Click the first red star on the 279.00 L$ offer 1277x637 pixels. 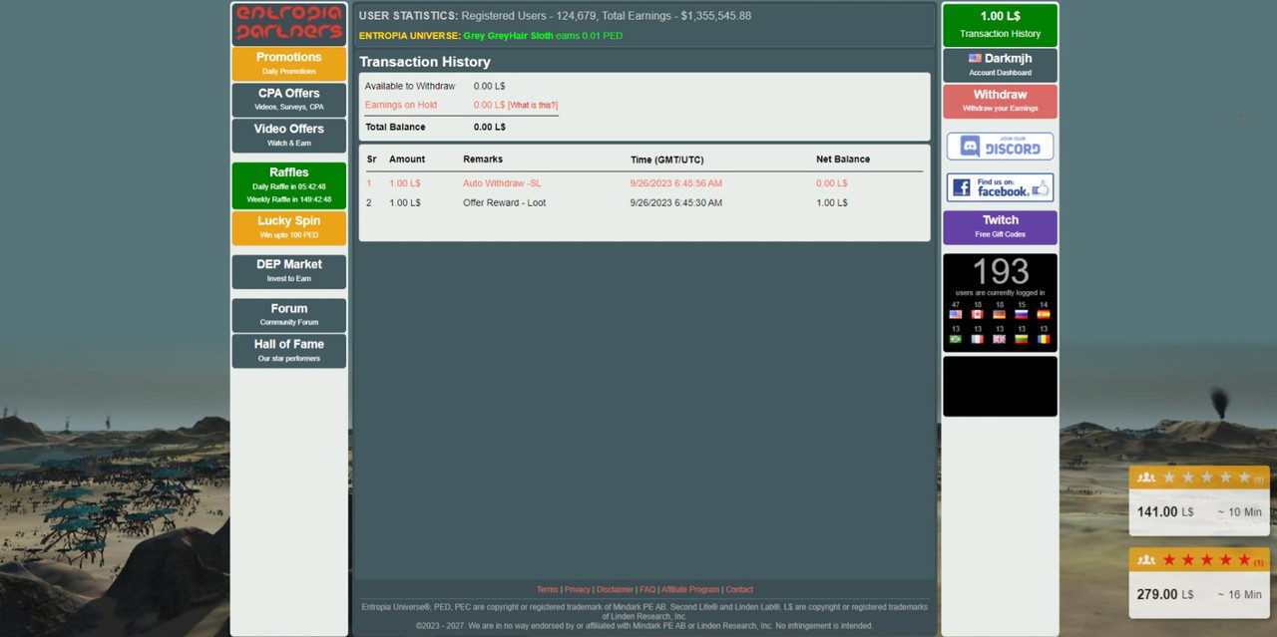pos(1169,560)
